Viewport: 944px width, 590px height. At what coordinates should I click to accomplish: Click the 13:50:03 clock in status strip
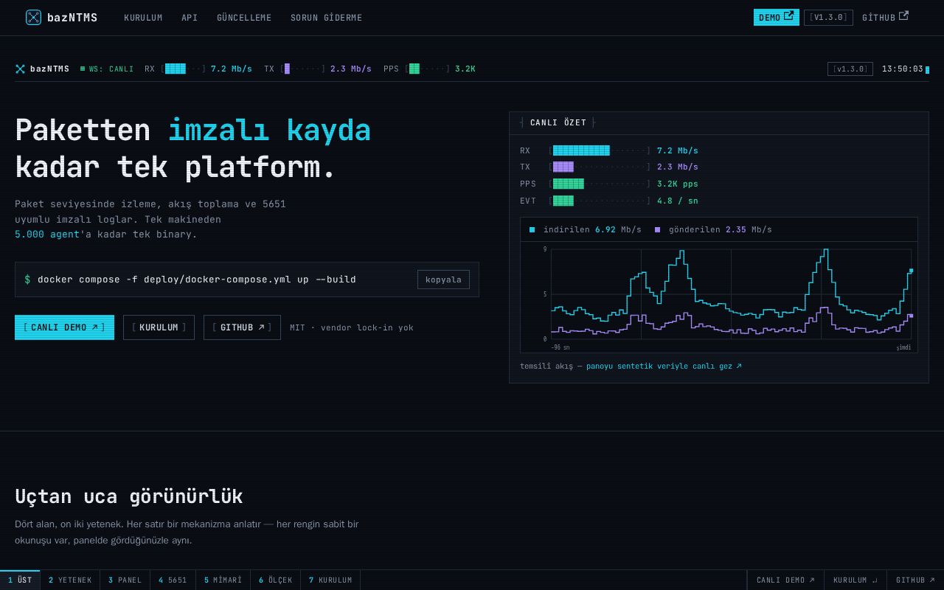pyautogui.click(x=903, y=69)
